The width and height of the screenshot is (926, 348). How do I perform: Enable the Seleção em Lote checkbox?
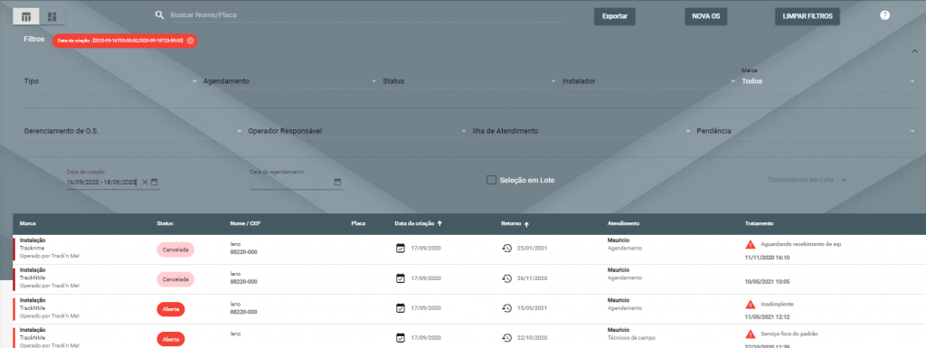pos(491,180)
